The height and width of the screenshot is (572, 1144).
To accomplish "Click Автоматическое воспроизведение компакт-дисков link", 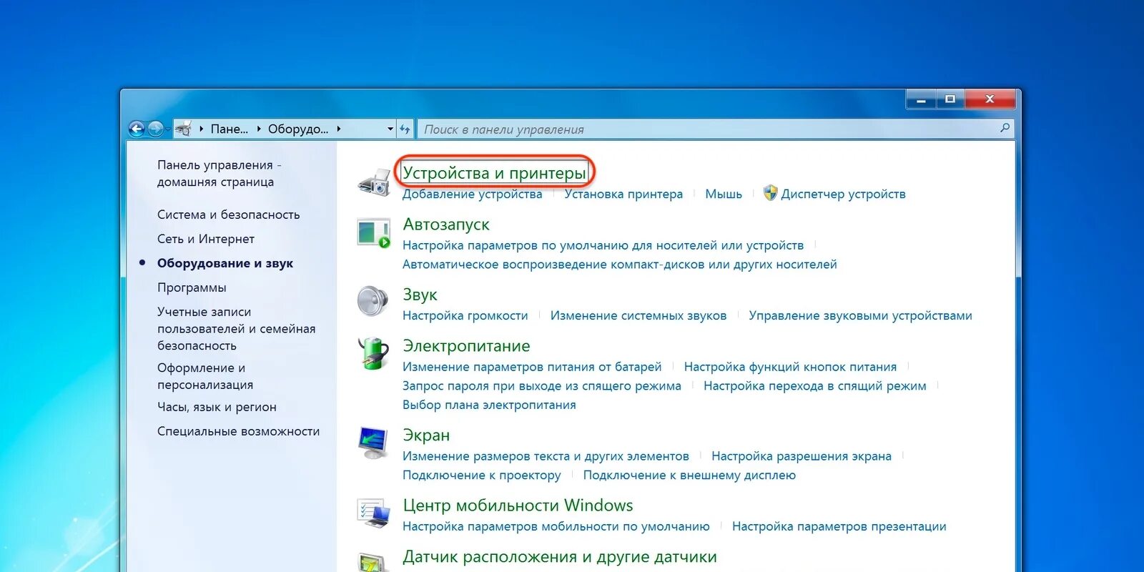I will tap(619, 265).
